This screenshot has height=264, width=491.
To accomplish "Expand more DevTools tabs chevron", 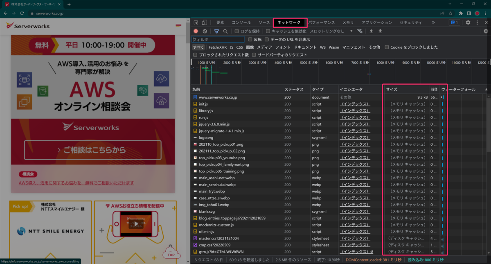I will click(x=433, y=23).
